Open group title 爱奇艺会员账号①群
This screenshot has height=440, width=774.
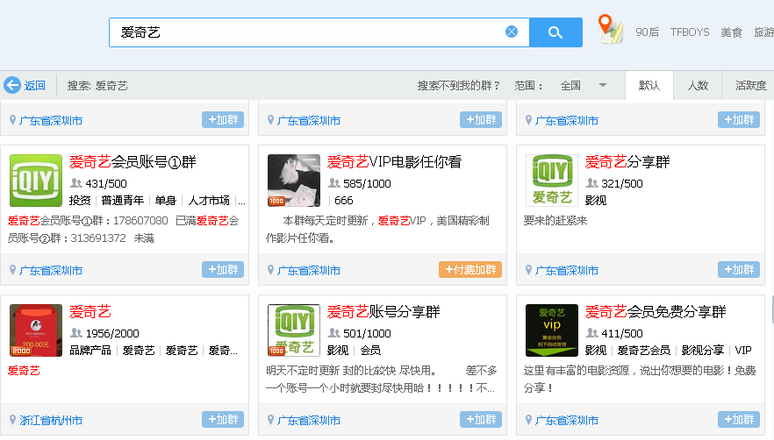click(x=133, y=162)
